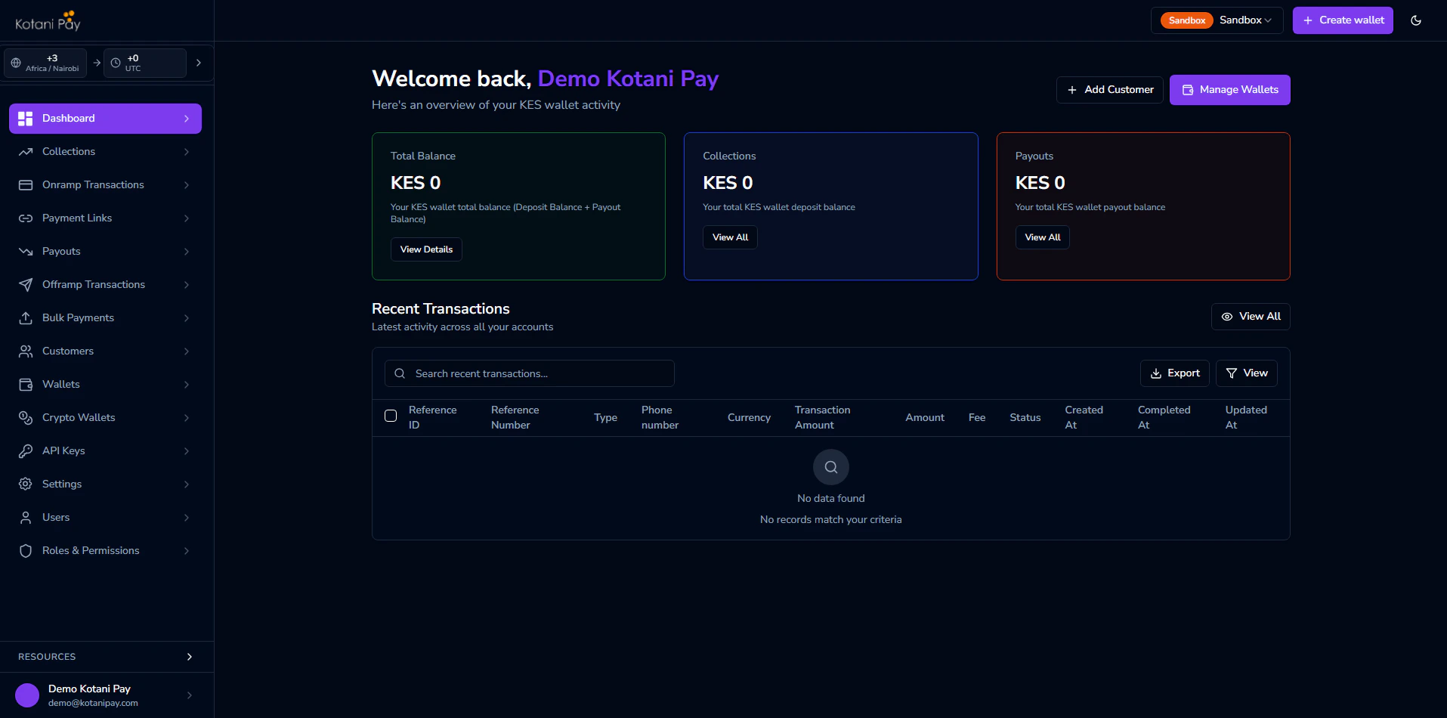1447x718 pixels.
Task: Click the recent transactions search field
Action: [x=529, y=373]
